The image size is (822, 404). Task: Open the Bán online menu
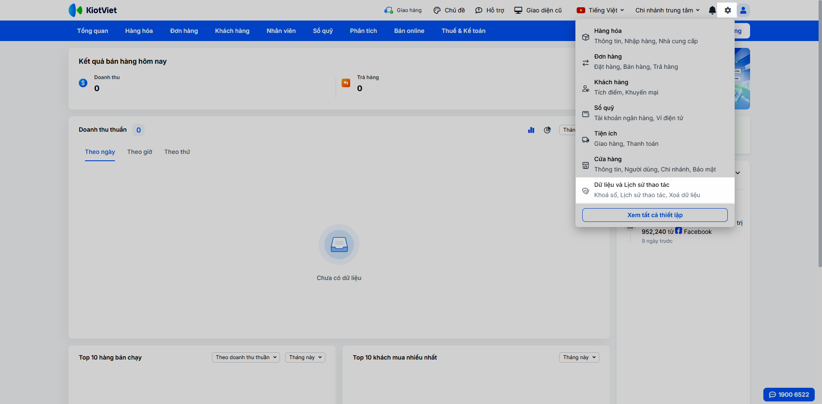pos(409,31)
